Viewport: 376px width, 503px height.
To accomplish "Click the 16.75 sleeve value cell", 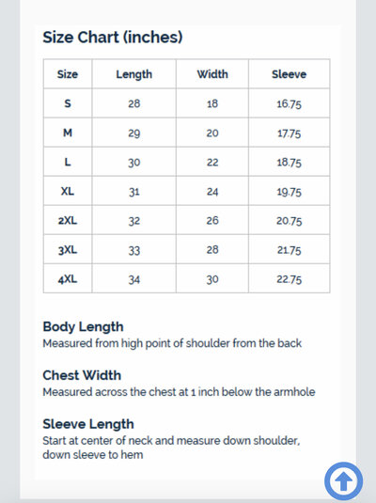I will (x=290, y=103).
